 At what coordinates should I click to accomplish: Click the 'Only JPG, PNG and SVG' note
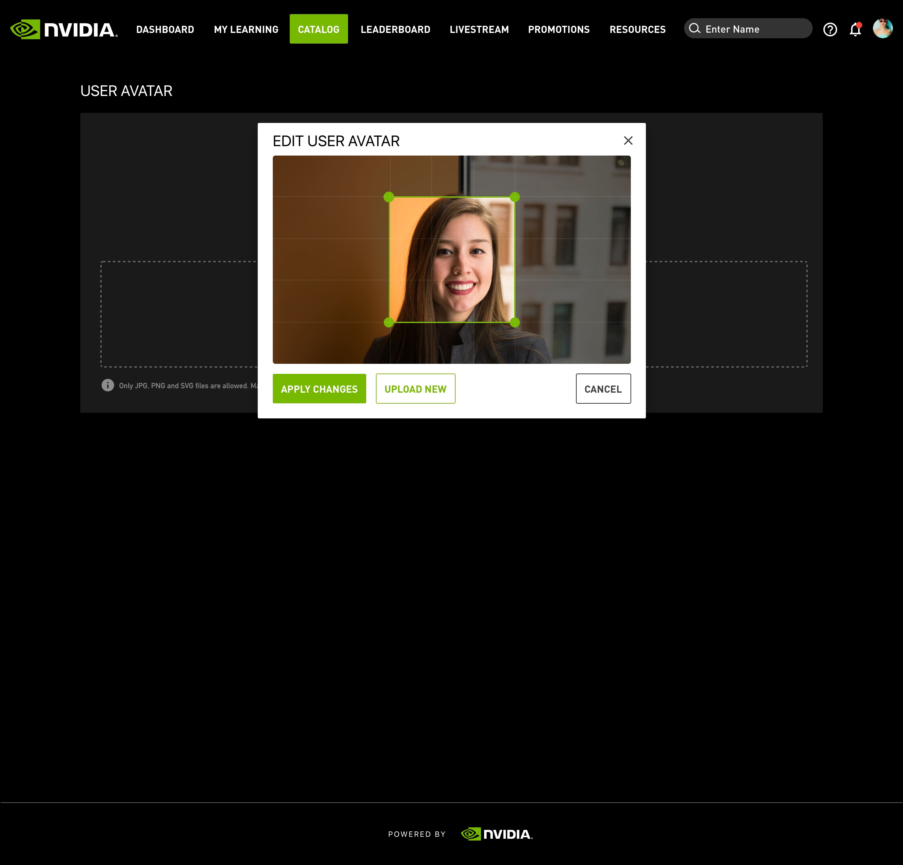[188, 386]
